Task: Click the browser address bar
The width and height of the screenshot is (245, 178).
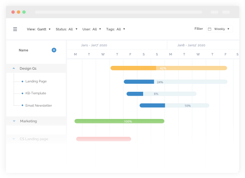Action: 118,12
